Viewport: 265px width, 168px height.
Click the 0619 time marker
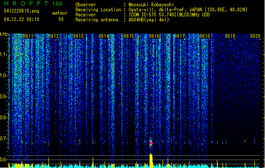[x=230, y=36]
